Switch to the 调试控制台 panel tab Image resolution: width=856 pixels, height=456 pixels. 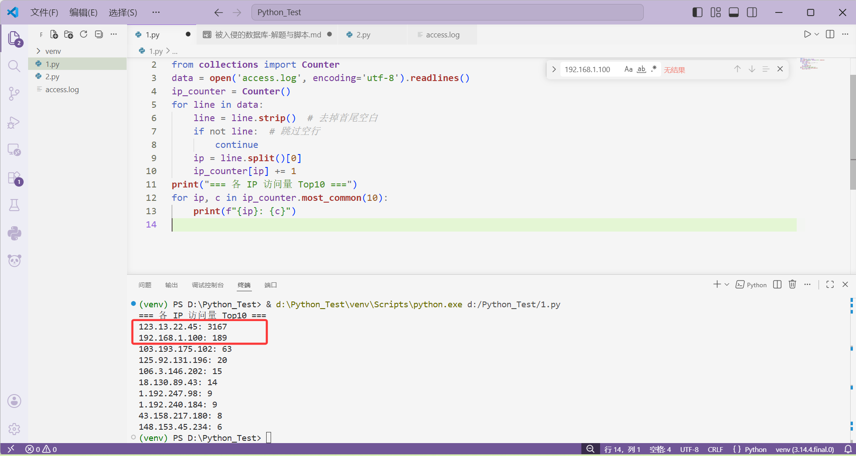[x=208, y=285]
